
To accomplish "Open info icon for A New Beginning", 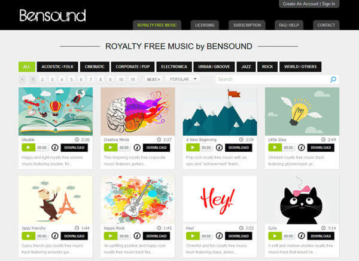I will [x=219, y=148].
